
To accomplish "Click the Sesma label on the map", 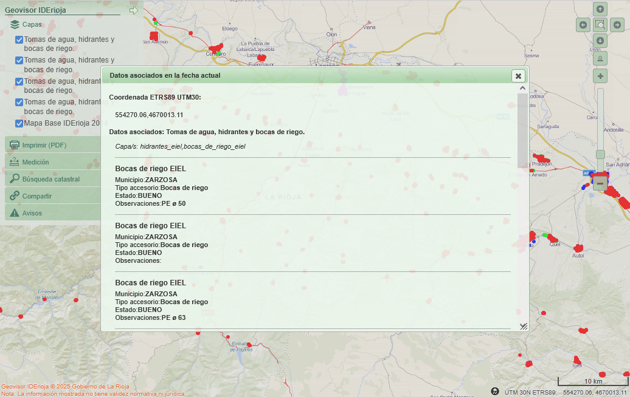I will [x=531, y=55].
